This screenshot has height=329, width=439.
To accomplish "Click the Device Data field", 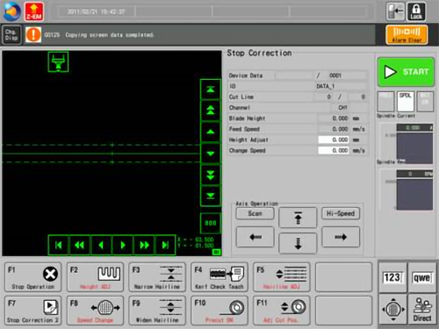I will 293,75.
